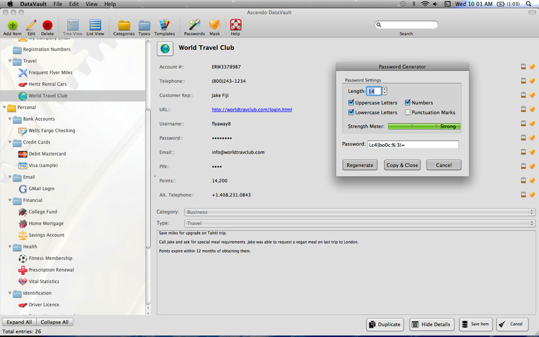Click the Add Item toolbar icon
The width and height of the screenshot is (539, 337).
(x=12, y=25)
